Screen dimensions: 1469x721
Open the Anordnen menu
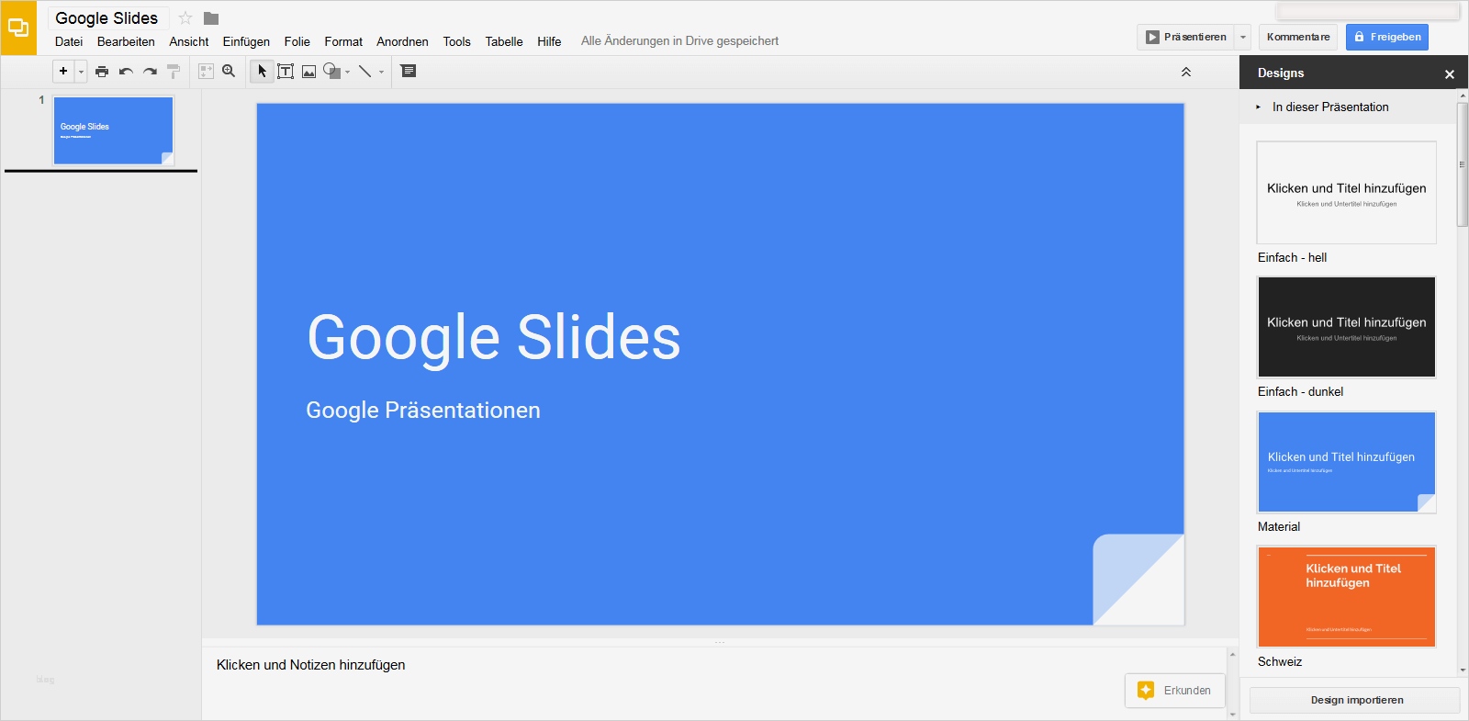[402, 41]
